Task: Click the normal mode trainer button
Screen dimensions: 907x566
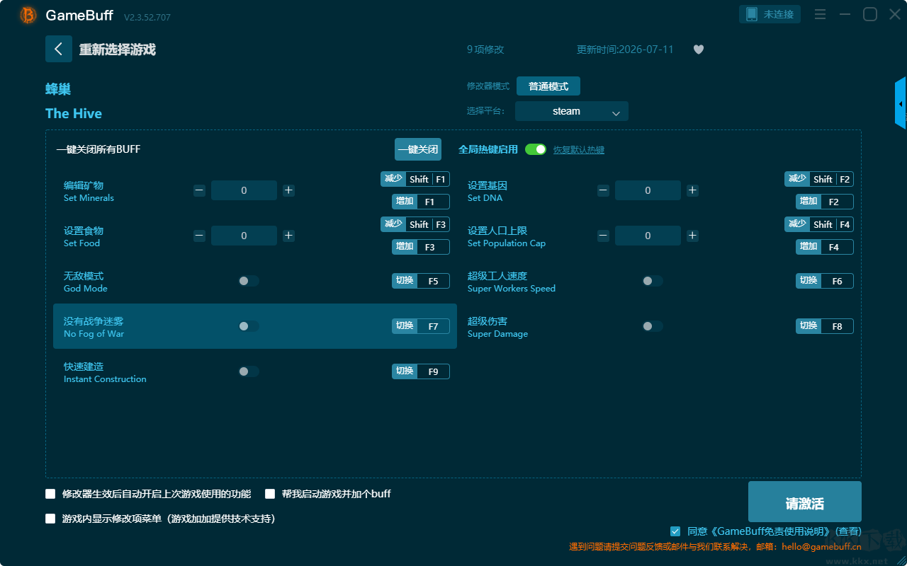Action: tap(548, 86)
